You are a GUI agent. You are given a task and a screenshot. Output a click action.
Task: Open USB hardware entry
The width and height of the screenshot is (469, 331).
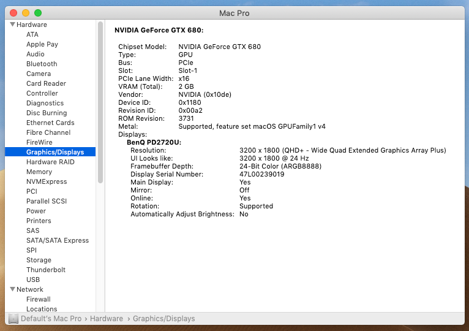click(x=33, y=280)
